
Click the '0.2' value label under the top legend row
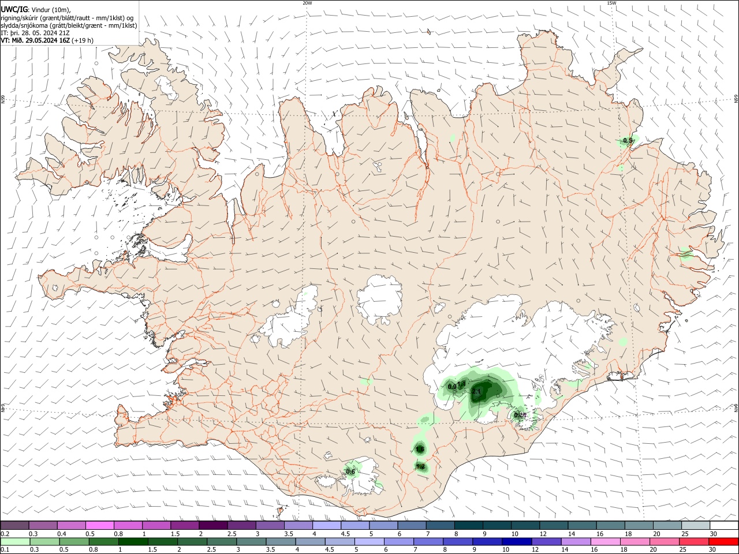[5, 534]
